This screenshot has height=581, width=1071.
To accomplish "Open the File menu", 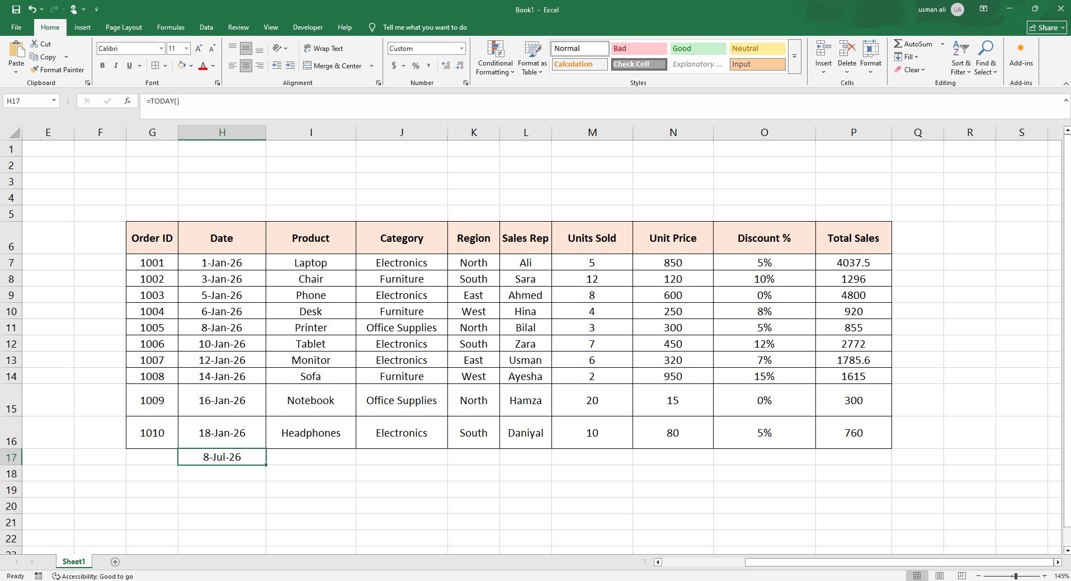I will (x=16, y=27).
